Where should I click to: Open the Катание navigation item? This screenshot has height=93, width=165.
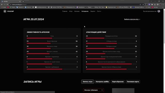pyautogui.click(x=77, y=11)
